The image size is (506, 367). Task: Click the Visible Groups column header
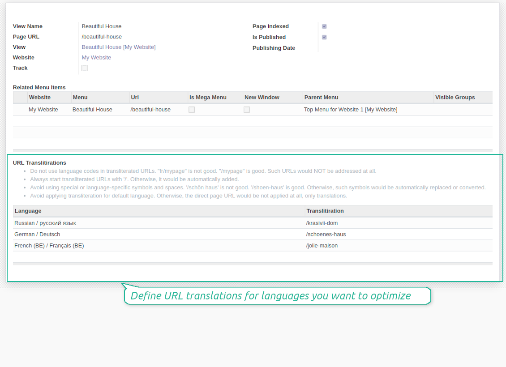click(x=463, y=98)
